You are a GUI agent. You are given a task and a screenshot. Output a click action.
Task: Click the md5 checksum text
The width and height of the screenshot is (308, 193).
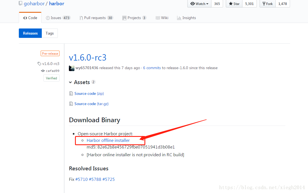(x=131, y=147)
